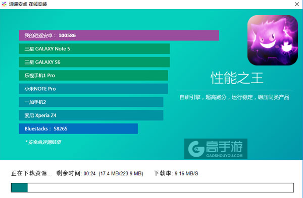The height and width of the screenshot is (198, 303).
Task: Click the GAOSHOUYOU.COM link text
Action: point(224,156)
